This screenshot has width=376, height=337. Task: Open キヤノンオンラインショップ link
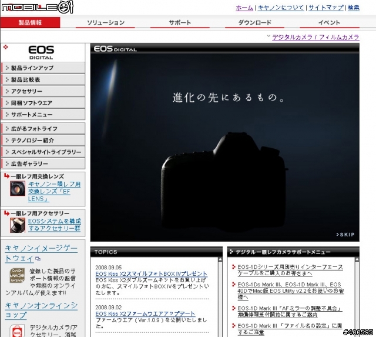(x=41, y=310)
